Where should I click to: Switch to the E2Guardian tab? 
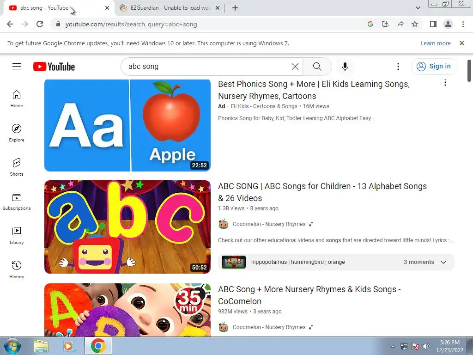(170, 8)
